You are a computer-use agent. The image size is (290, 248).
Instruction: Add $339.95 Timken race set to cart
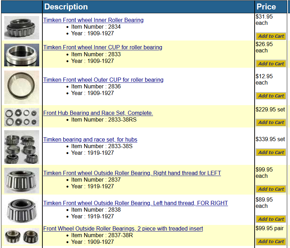click(x=271, y=153)
